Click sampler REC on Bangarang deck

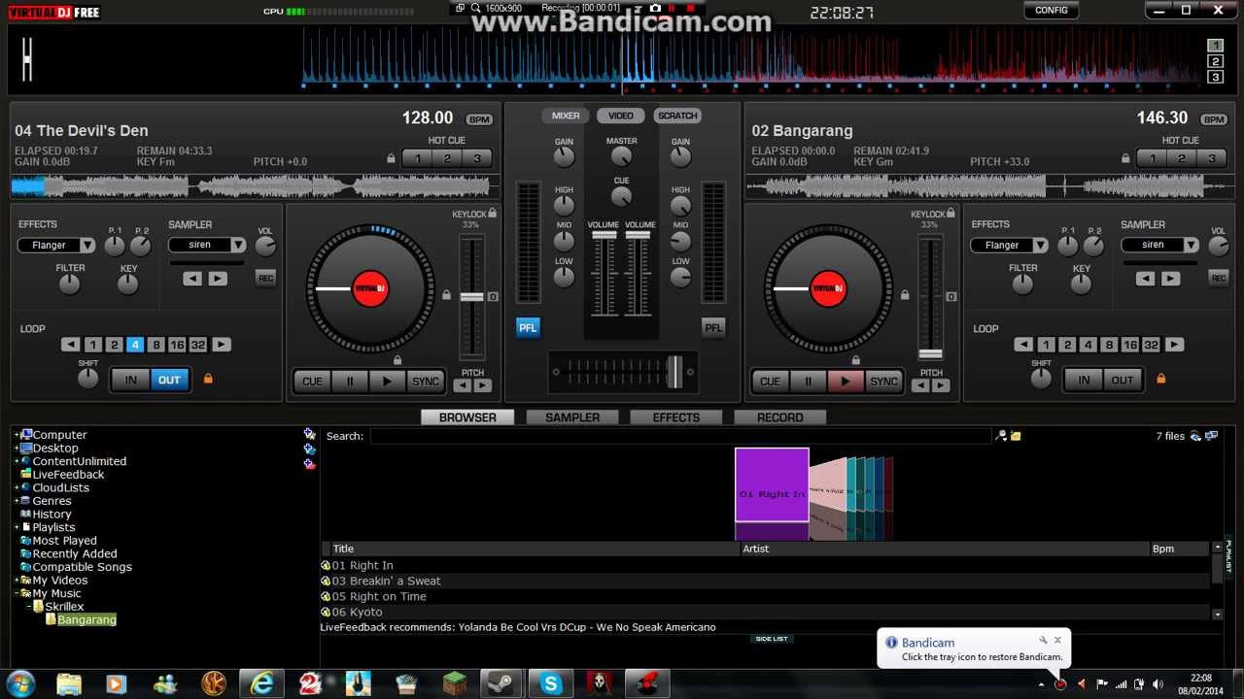[x=1218, y=279]
